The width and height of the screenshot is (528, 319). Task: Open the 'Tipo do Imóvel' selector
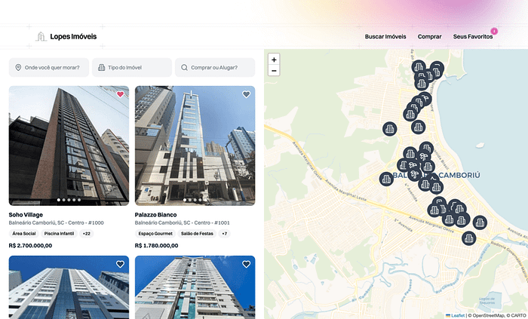(132, 67)
